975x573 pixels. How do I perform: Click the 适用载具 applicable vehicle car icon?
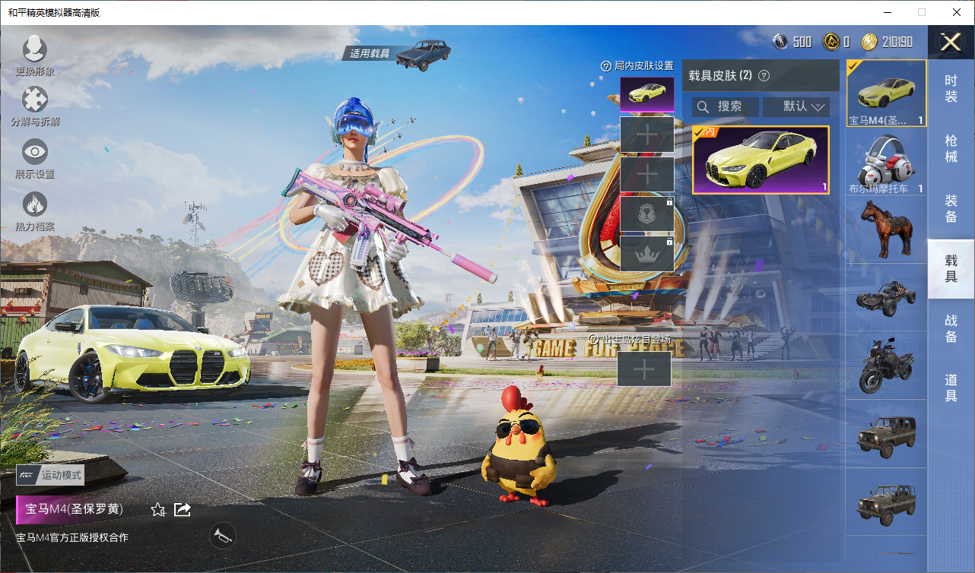(423, 55)
